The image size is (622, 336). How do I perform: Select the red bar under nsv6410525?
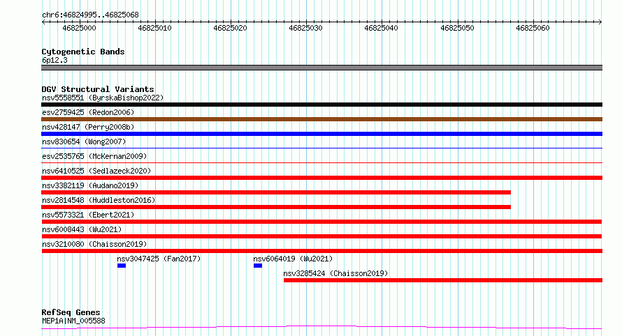click(321, 178)
